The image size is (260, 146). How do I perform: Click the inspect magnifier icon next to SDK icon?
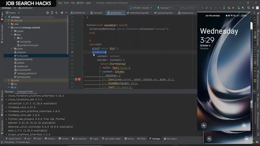click(x=243, y=8)
